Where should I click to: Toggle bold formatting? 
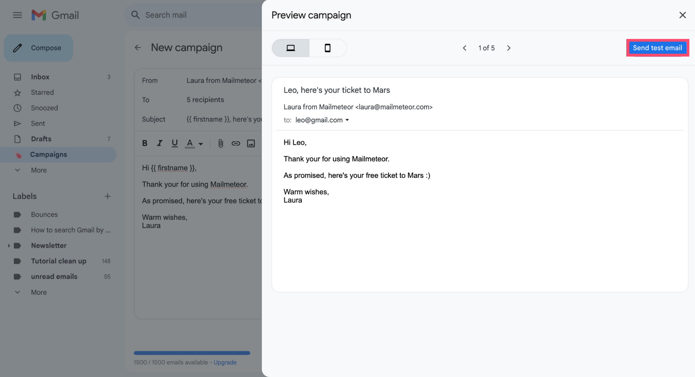tap(145, 143)
